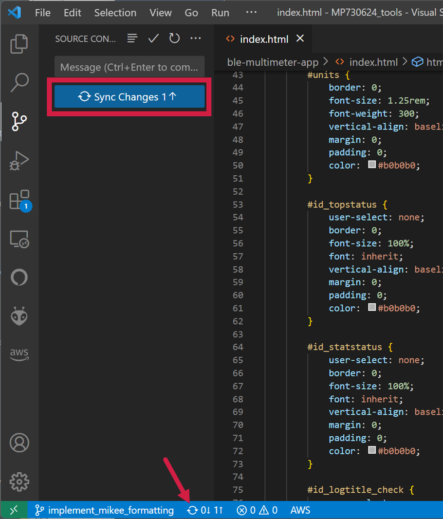The image size is (443, 519).
Task: Open the Go menu
Action: [x=191, y=13]
